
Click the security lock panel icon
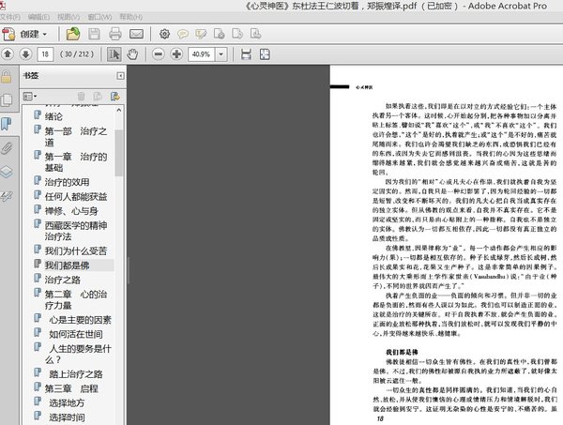click(x=7, y=76)
